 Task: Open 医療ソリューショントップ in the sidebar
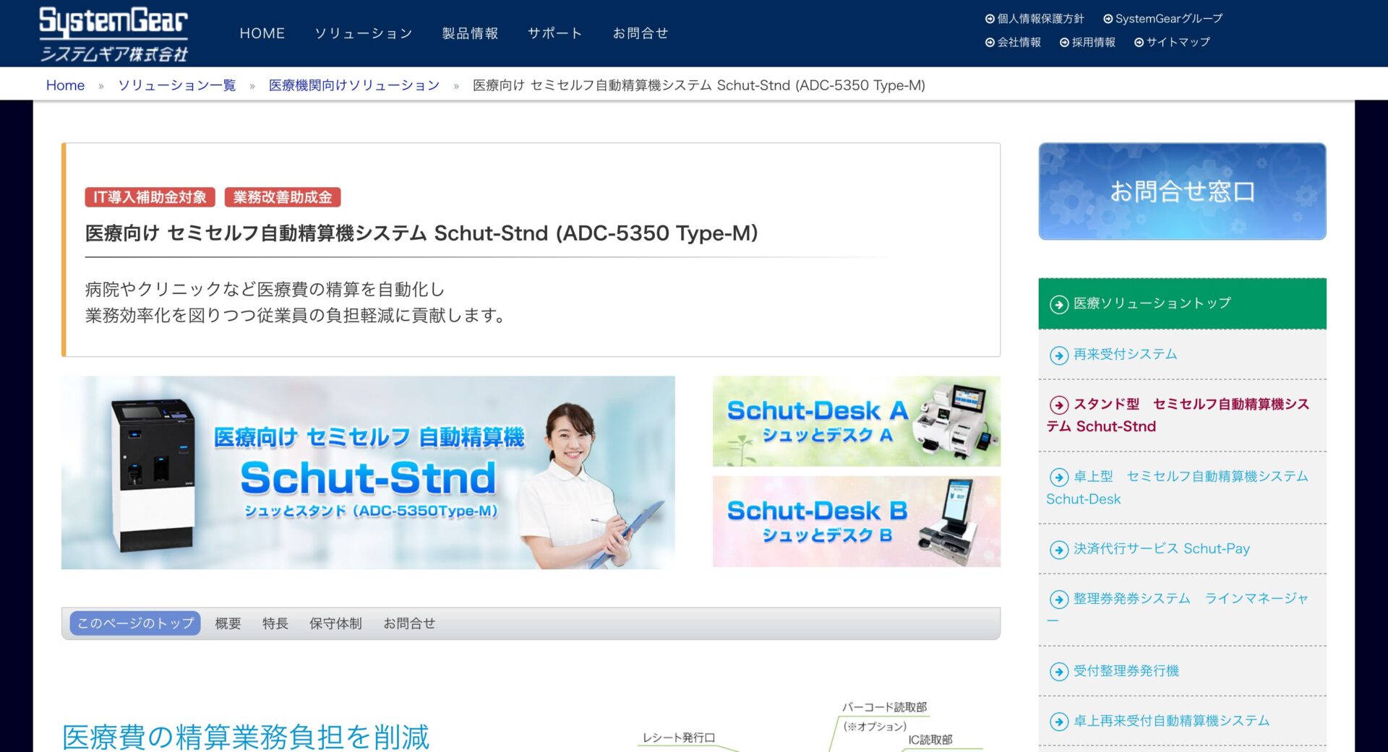[1182, 303]
